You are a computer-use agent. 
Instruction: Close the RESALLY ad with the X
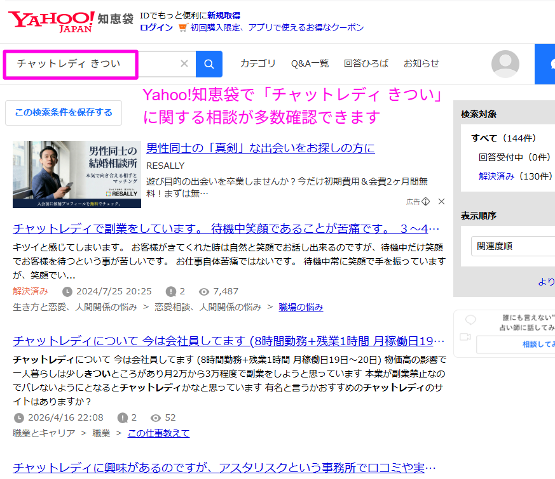pos(441,201)
